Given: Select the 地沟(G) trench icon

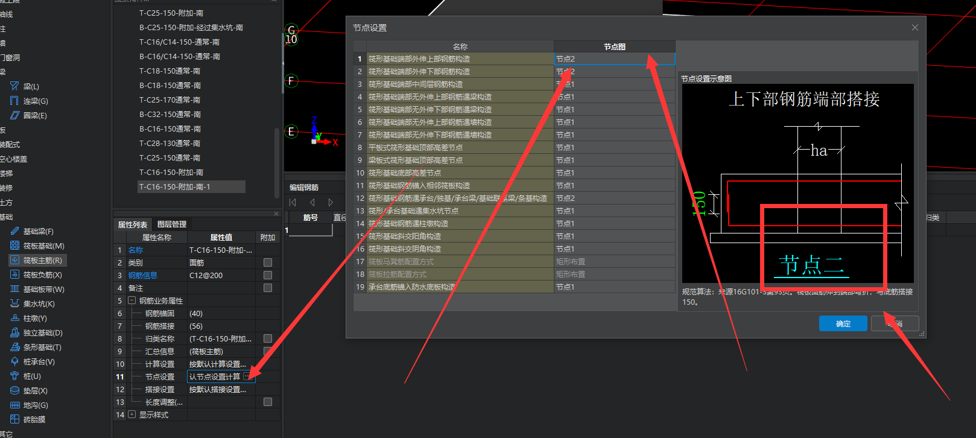Looking at the screenshot, I should [x=14, y=405].
